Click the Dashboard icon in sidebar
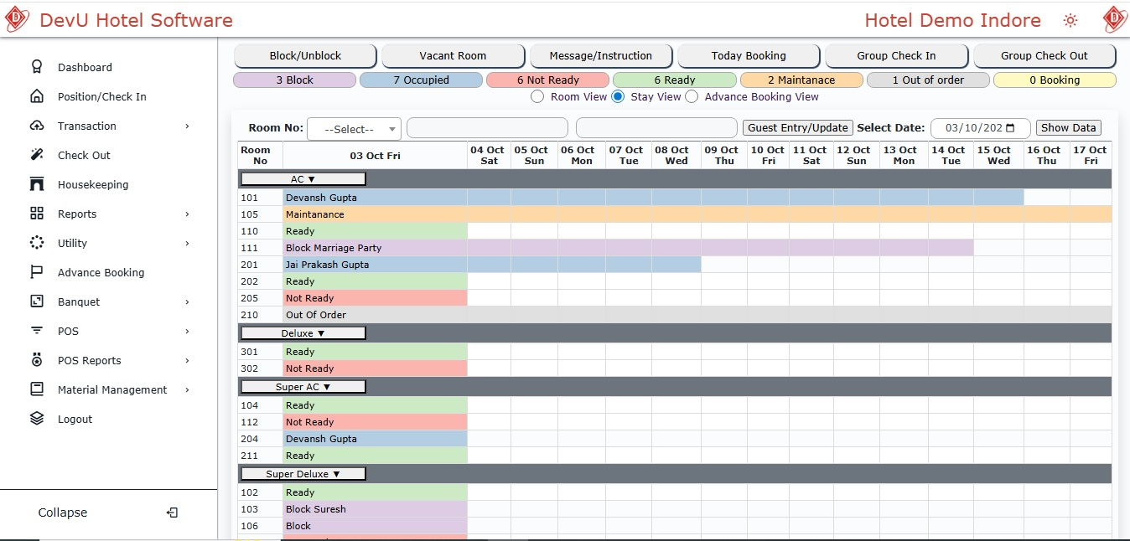 pos(37,67)
